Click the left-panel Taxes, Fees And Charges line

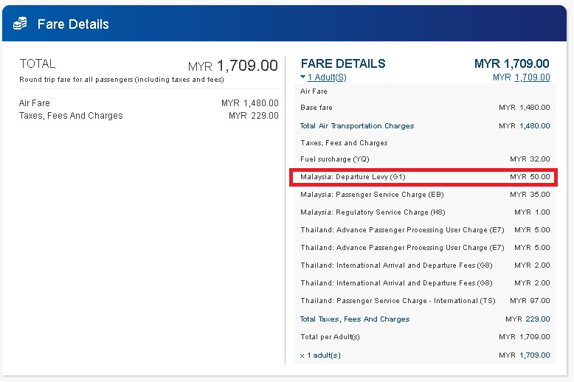point(148,116)
